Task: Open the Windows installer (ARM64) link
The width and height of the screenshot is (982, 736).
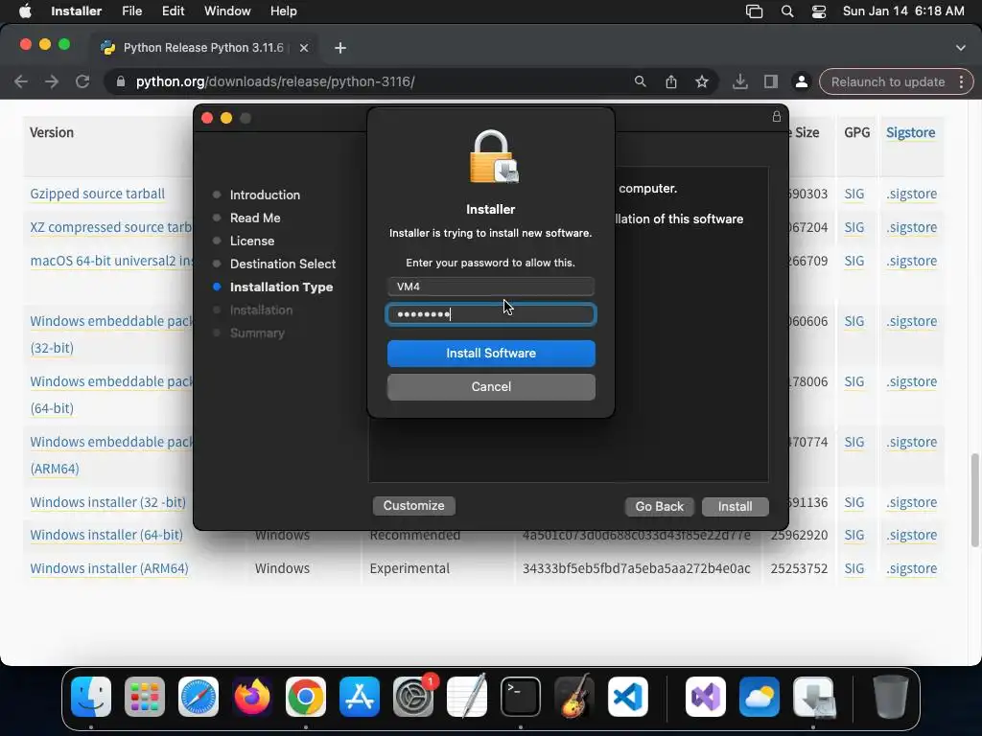Action: [109, 569]
